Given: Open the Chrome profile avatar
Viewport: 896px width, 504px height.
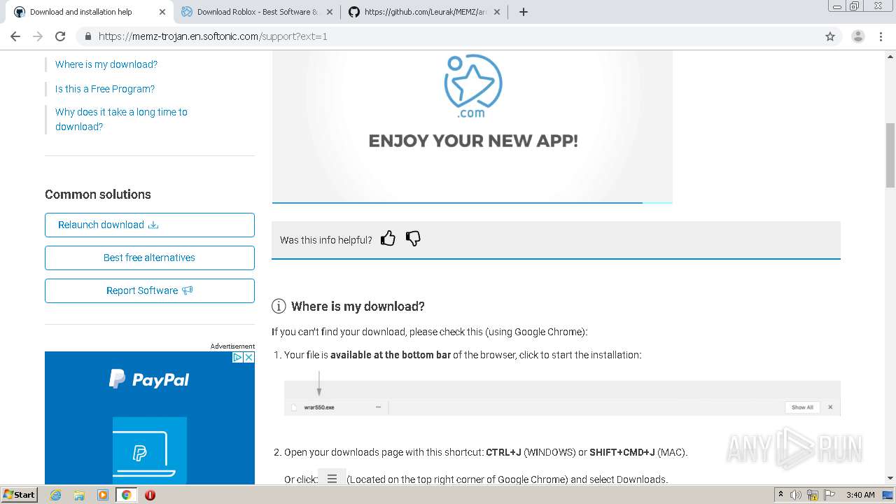Looking at the screenshot, I should (x=857, y=36).
